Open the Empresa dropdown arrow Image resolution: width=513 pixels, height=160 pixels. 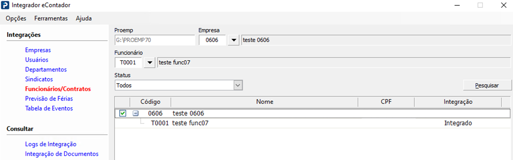tap(233, 40)
